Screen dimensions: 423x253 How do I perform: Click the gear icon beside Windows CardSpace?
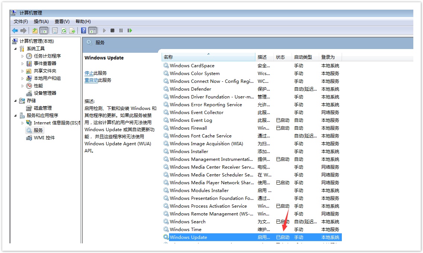point(166,65)
